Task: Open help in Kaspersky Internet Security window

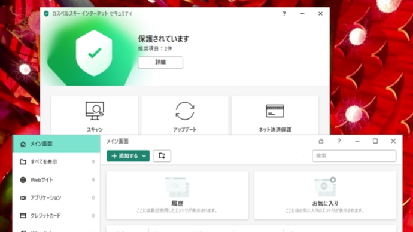Action: tap(284, 13)
